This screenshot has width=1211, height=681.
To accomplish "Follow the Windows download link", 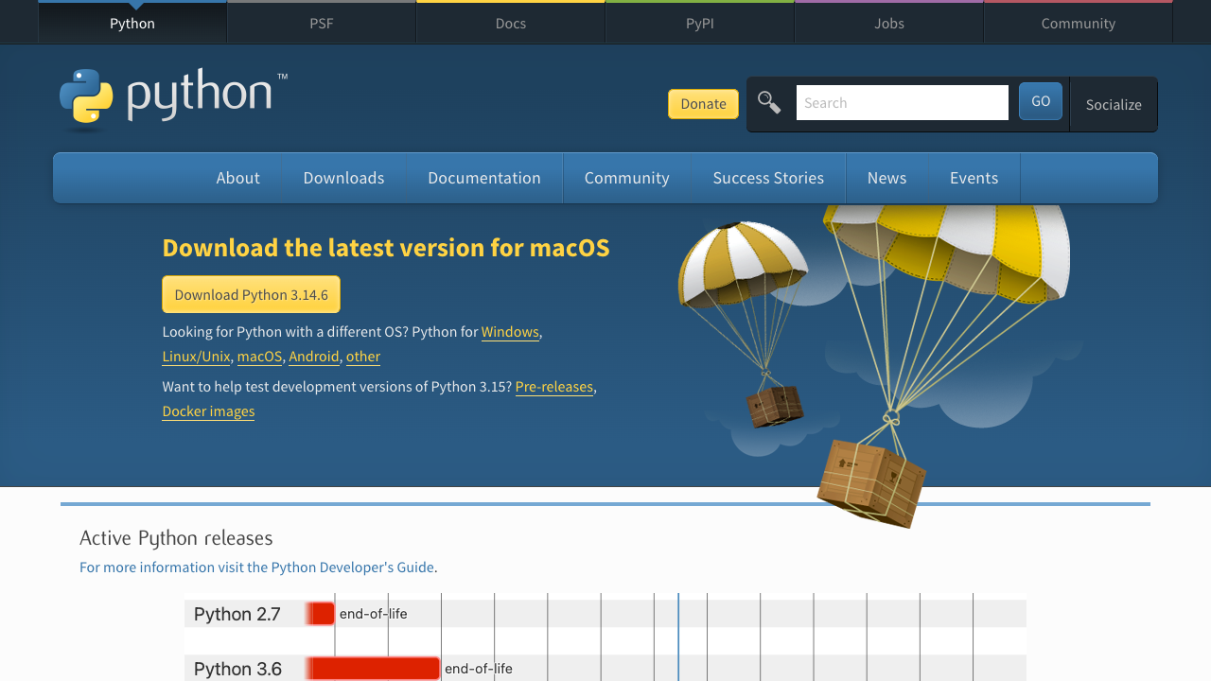I will coord(510,332).
